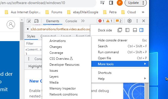Expand the Help submenu
This screenshot has height=99, width=168.
[x=120, y=79]
